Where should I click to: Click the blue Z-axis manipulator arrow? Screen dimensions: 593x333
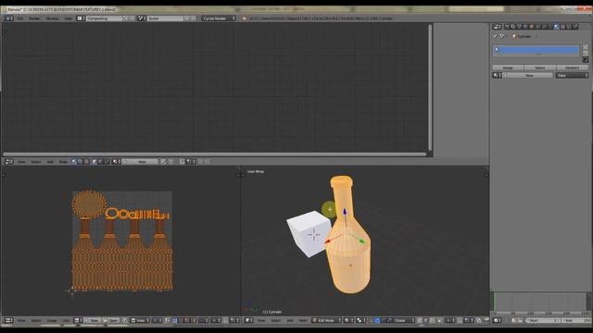(x=345, y=211)
